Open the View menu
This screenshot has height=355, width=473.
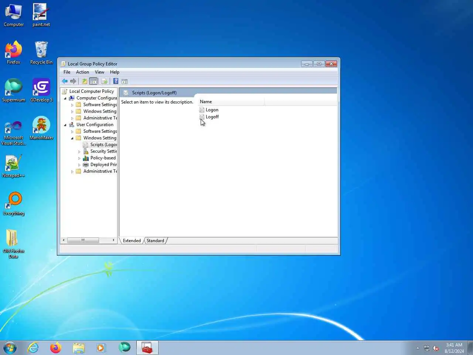99,72
